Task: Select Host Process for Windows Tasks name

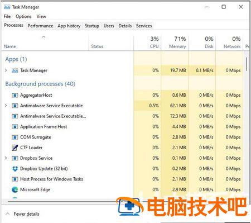Action: (x=51, y=179)
